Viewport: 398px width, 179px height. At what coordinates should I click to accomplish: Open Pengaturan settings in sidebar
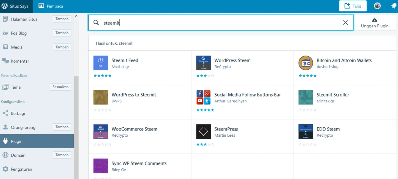[x=21, y=169]
